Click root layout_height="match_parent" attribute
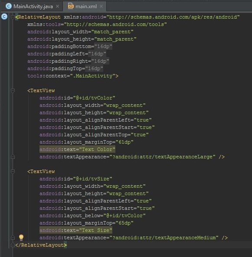The width and height of the screenshot is (252, 257). pyautogui.click(x=82, y=39)
